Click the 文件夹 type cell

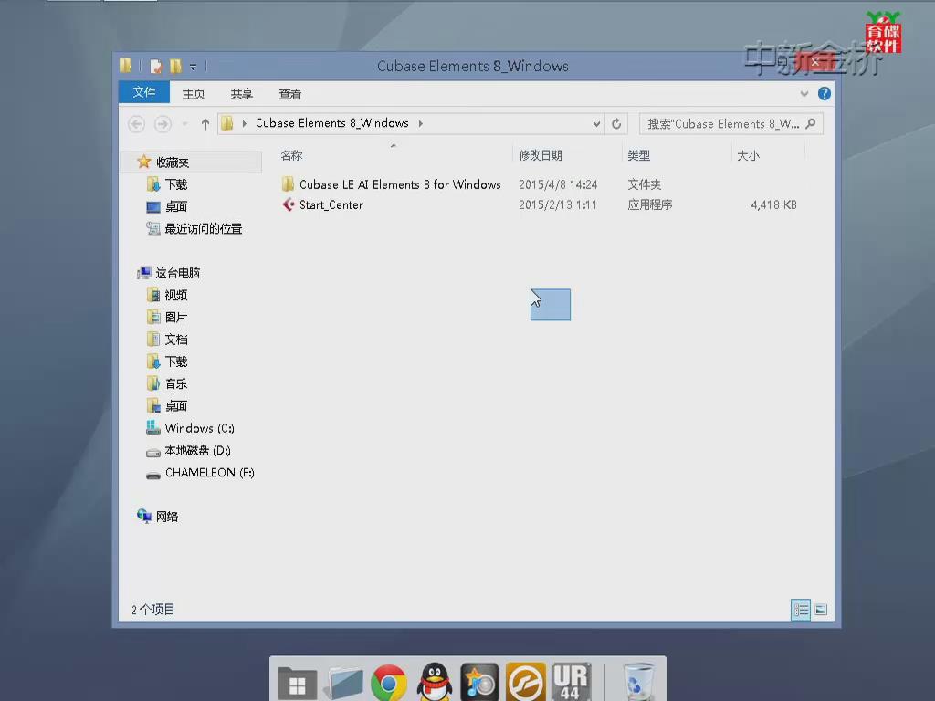tap(644, 184)
